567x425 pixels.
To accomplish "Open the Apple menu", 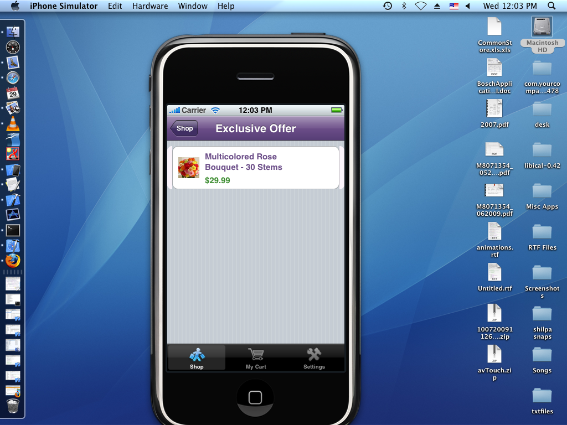I will (15, 6).
